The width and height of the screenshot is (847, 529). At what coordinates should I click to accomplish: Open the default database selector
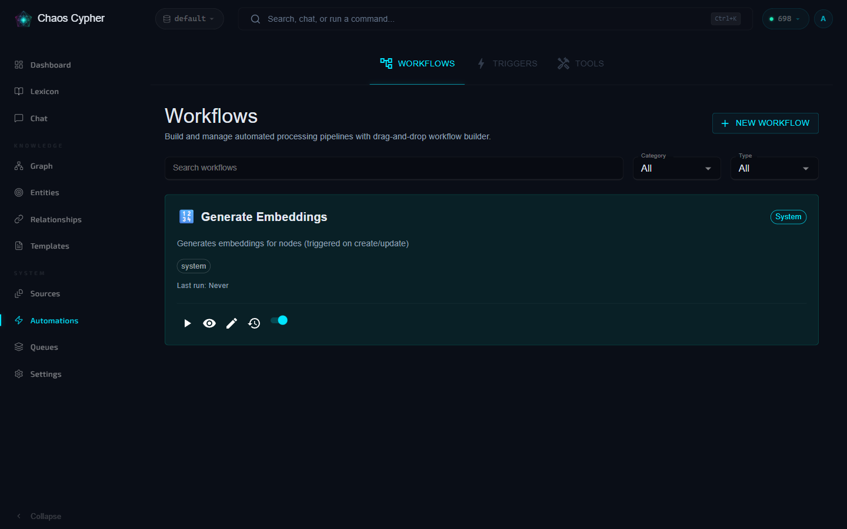[189, 19]
